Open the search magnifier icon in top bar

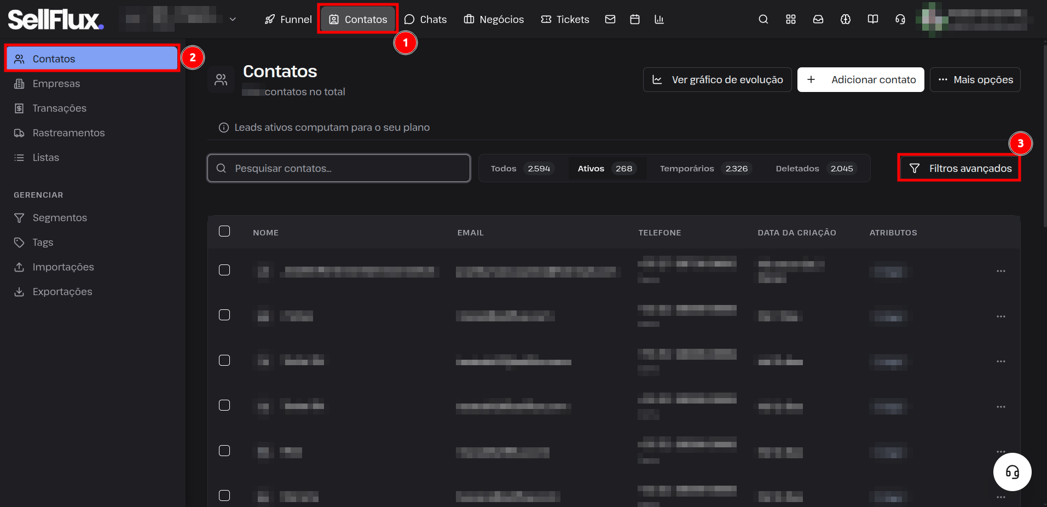click(763, 19)
